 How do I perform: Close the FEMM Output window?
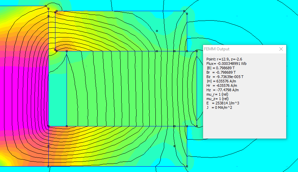click(281, 49)
